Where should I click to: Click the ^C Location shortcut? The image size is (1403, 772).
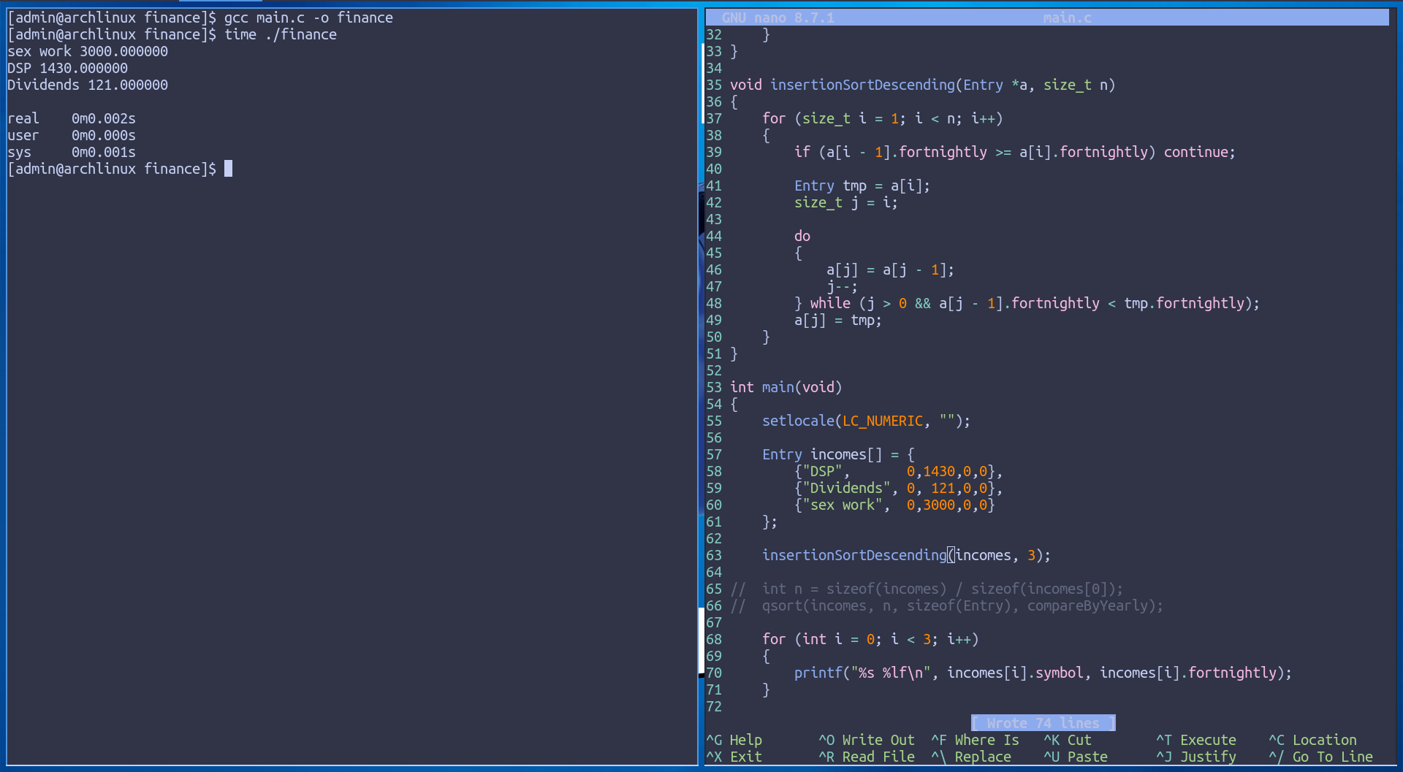tap(1312, 740)
